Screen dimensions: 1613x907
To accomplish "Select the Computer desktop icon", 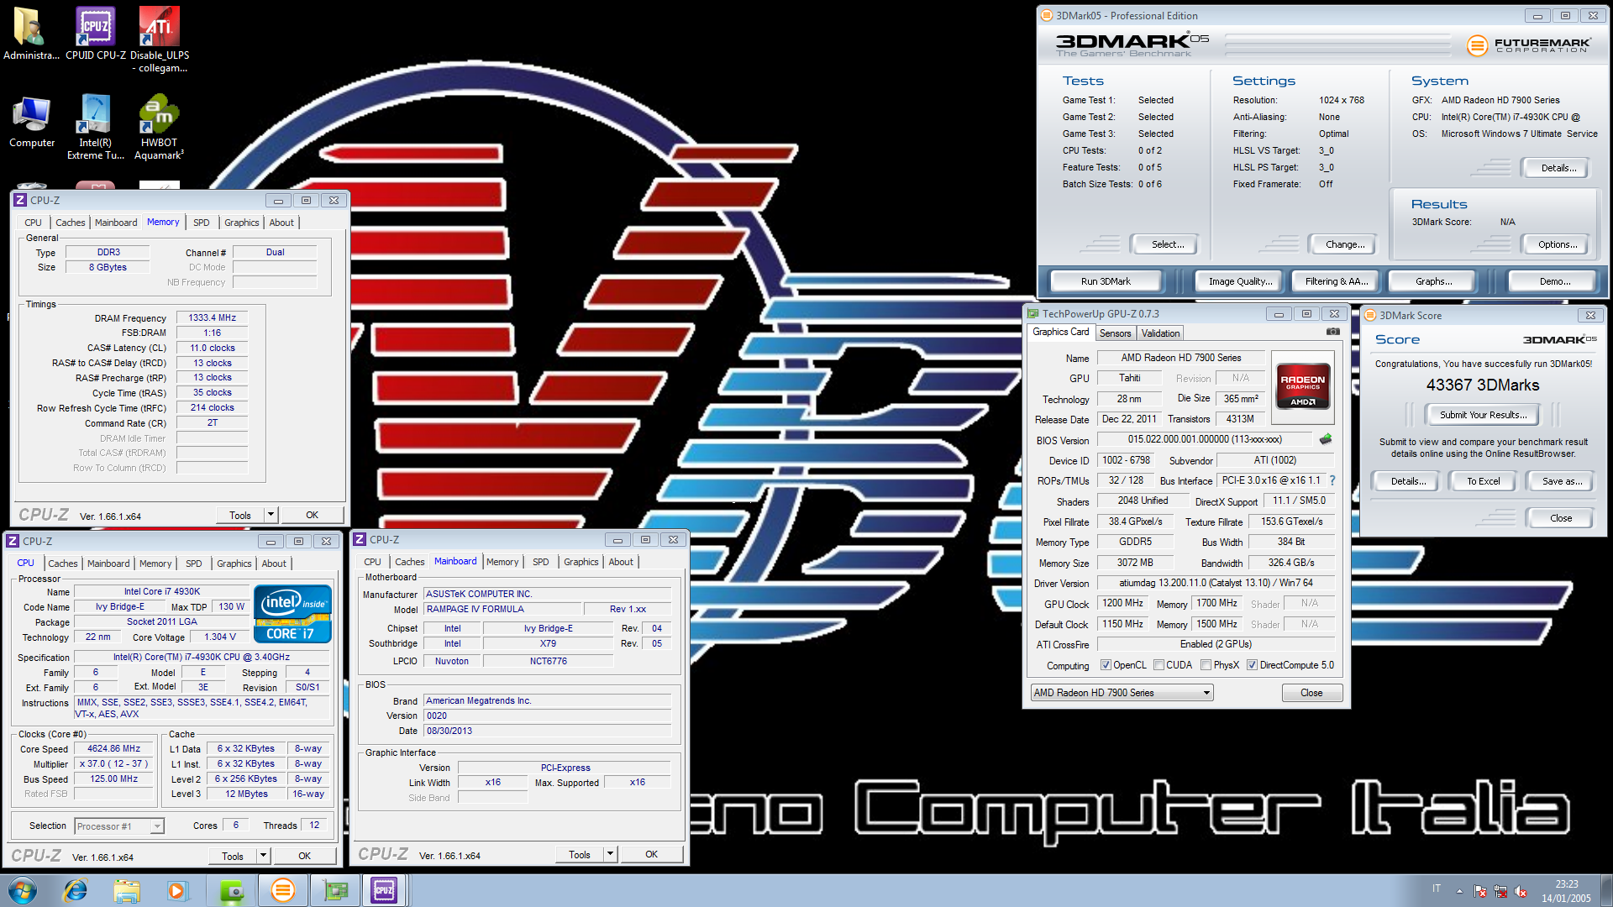I will (32, 123).
